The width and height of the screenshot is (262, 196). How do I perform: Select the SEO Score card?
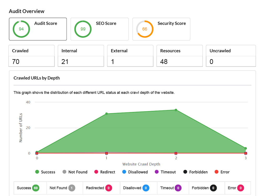pyautogui.click(x=100, y=29)
